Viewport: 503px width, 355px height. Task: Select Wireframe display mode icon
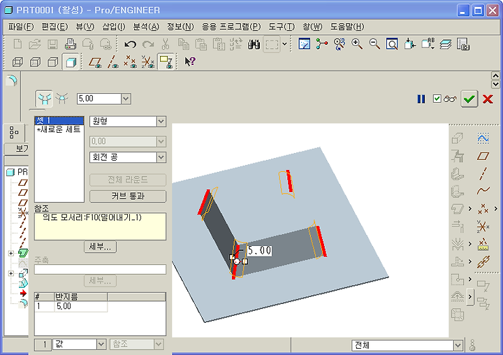pos(17,61)
